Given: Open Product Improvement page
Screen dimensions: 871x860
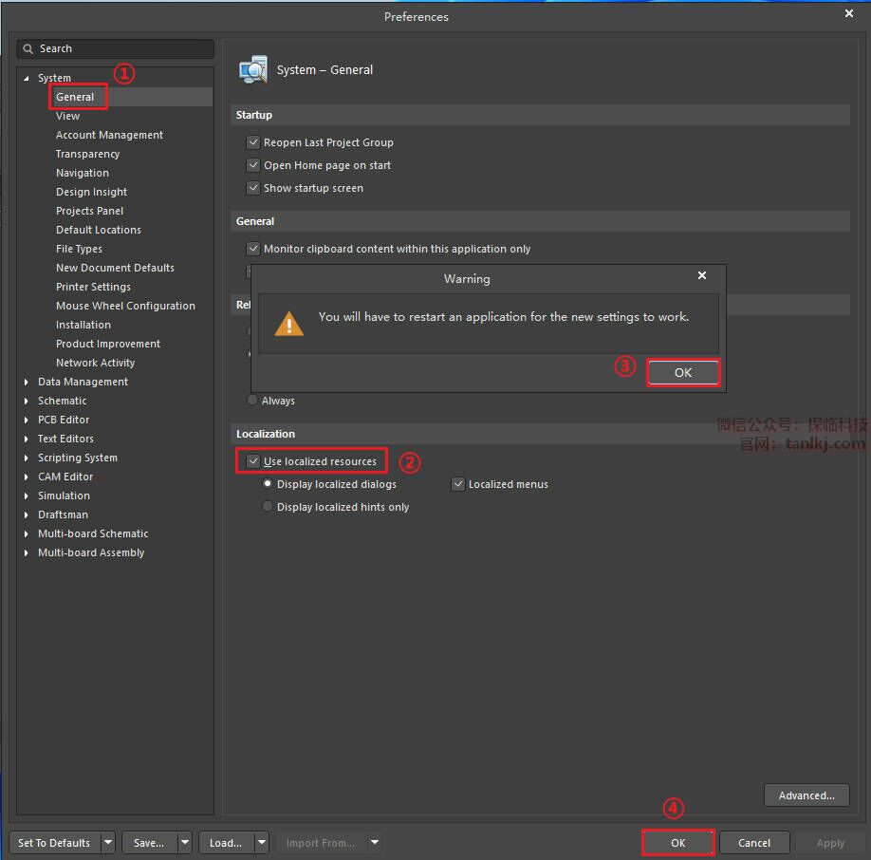Looking at the screenshot, I should [108, 344].
